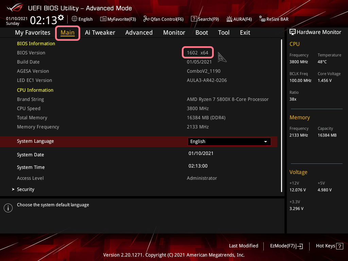Click +5V value 4.980 V
348x261 pixels.
325,190
